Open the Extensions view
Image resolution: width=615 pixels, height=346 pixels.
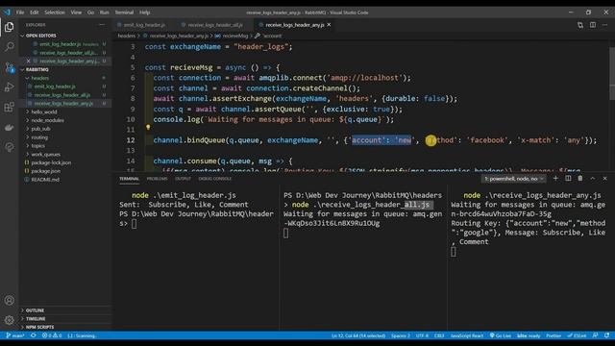pyautogui.click(x=9, y=107)
